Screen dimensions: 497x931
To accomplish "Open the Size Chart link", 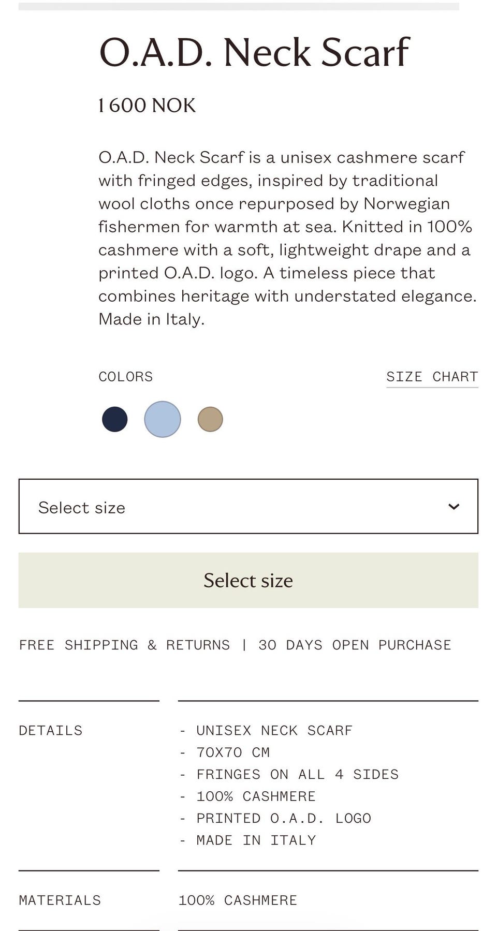I will 432,377.
